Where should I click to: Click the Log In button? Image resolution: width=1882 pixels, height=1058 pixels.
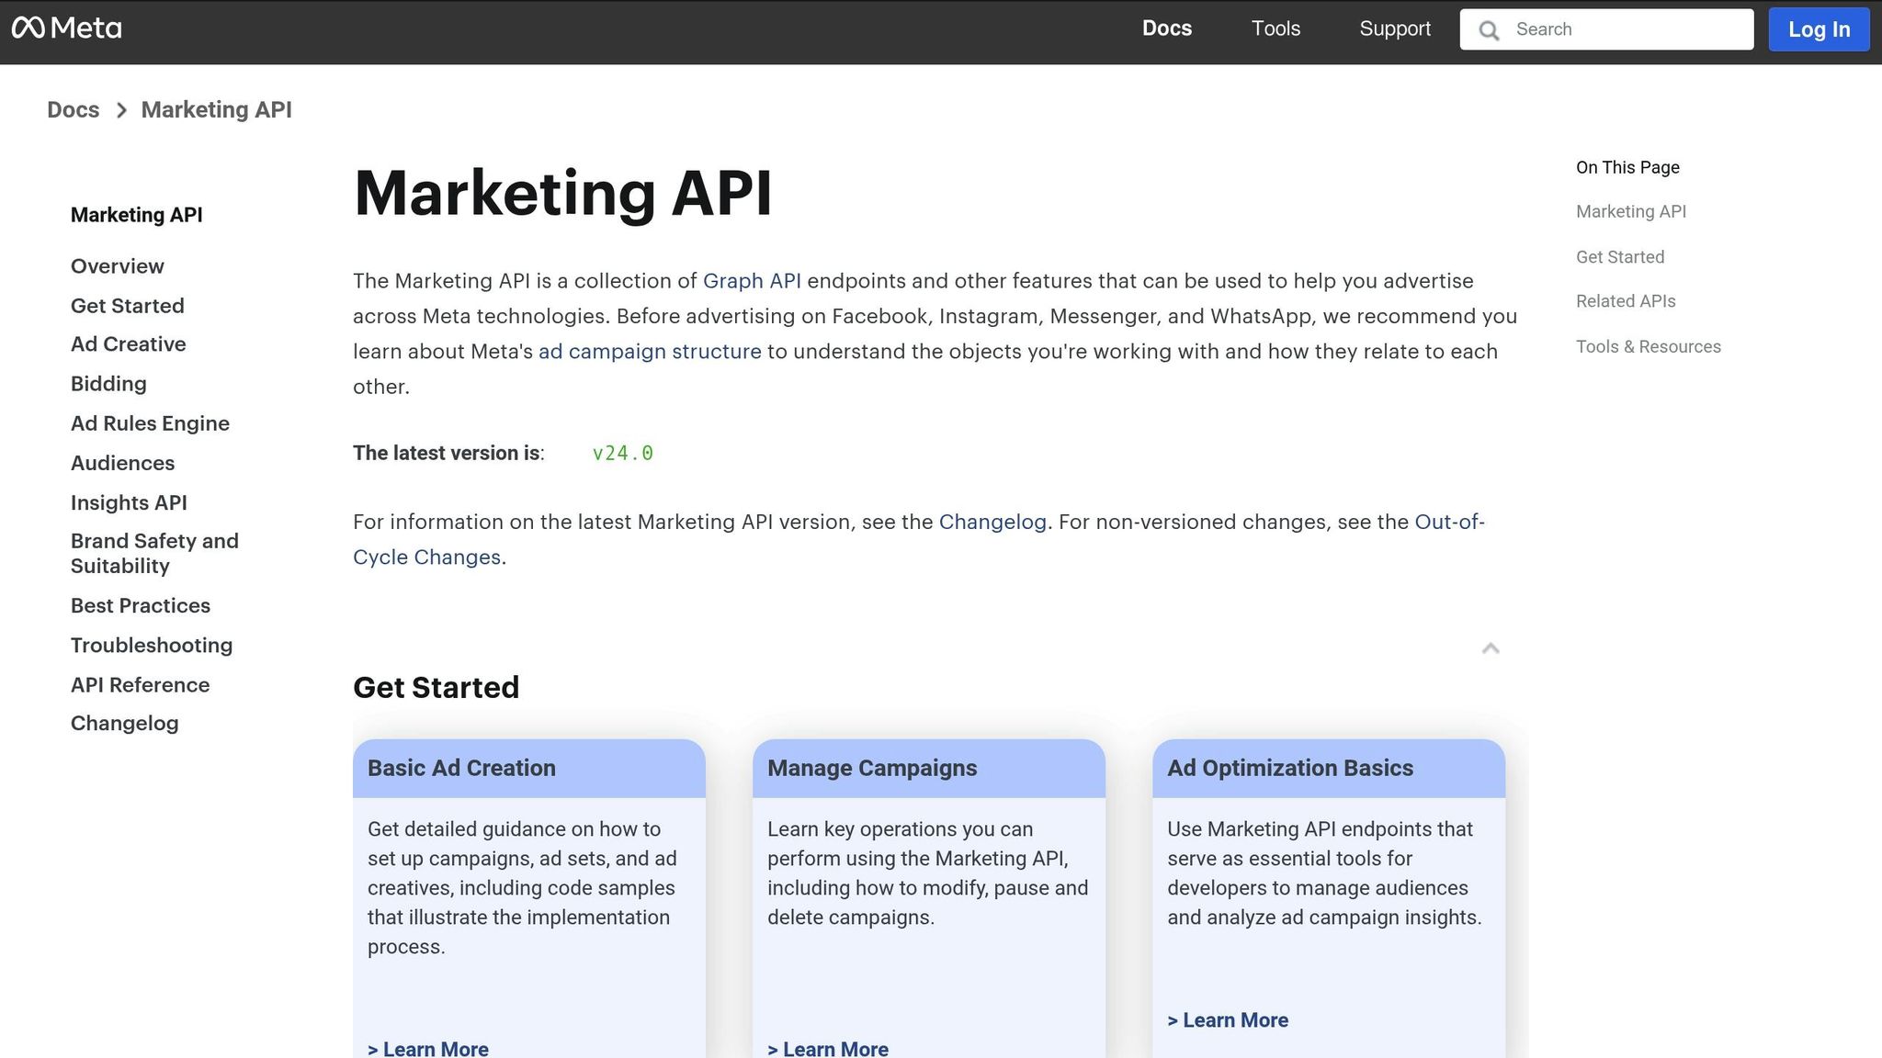tap(1819, 28)
